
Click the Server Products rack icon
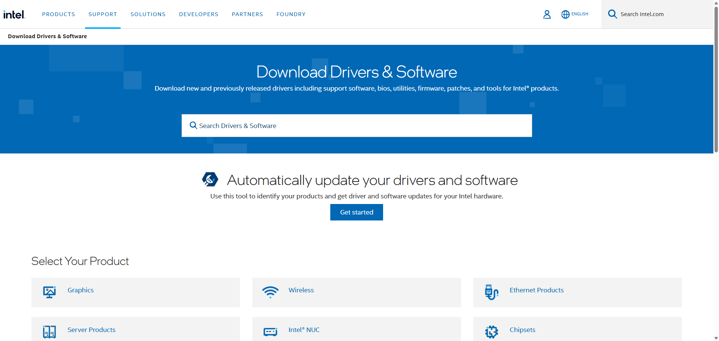click(49, 332)
